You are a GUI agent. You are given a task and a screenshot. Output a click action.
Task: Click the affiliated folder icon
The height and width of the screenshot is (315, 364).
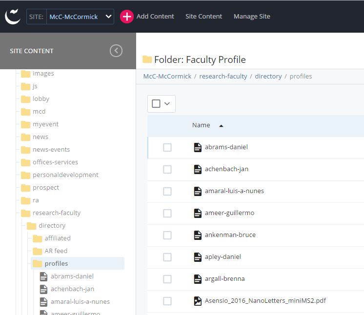pos(38,238)
